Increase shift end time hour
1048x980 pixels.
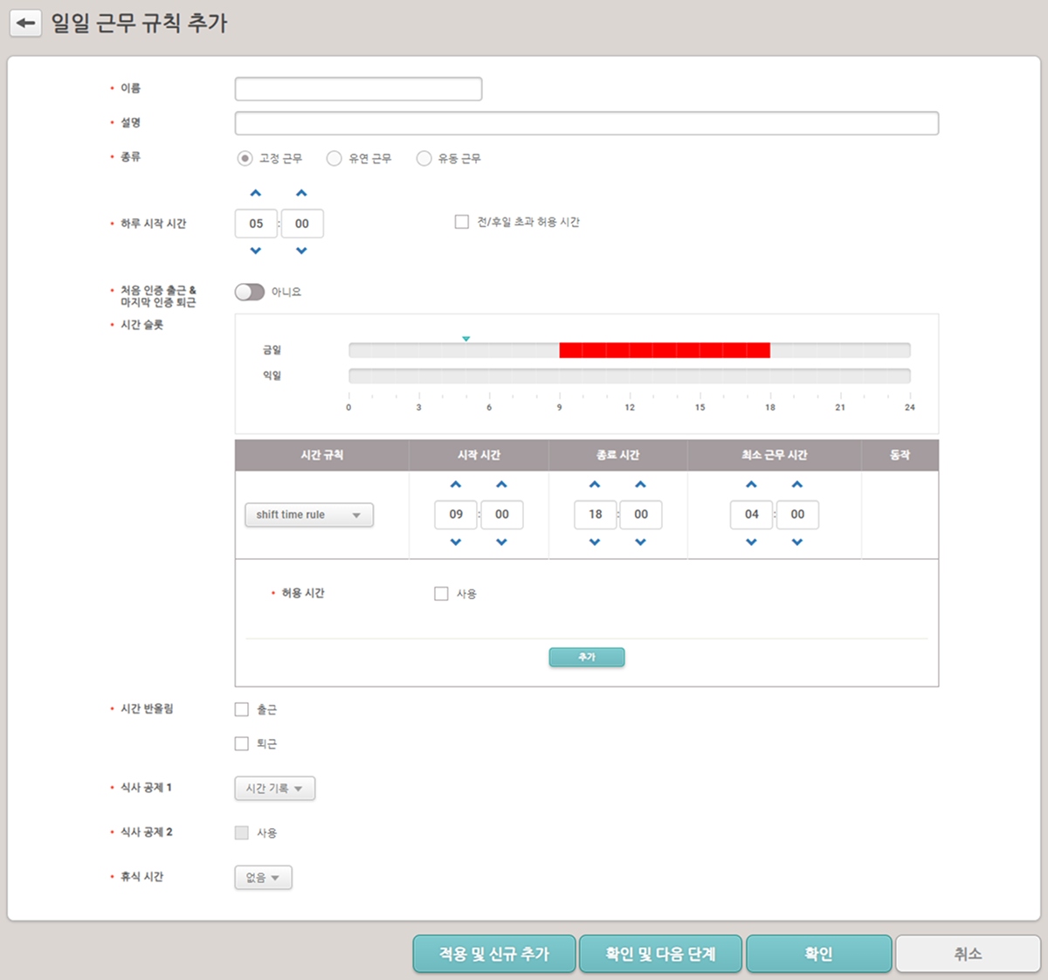(x=595, y=485)
